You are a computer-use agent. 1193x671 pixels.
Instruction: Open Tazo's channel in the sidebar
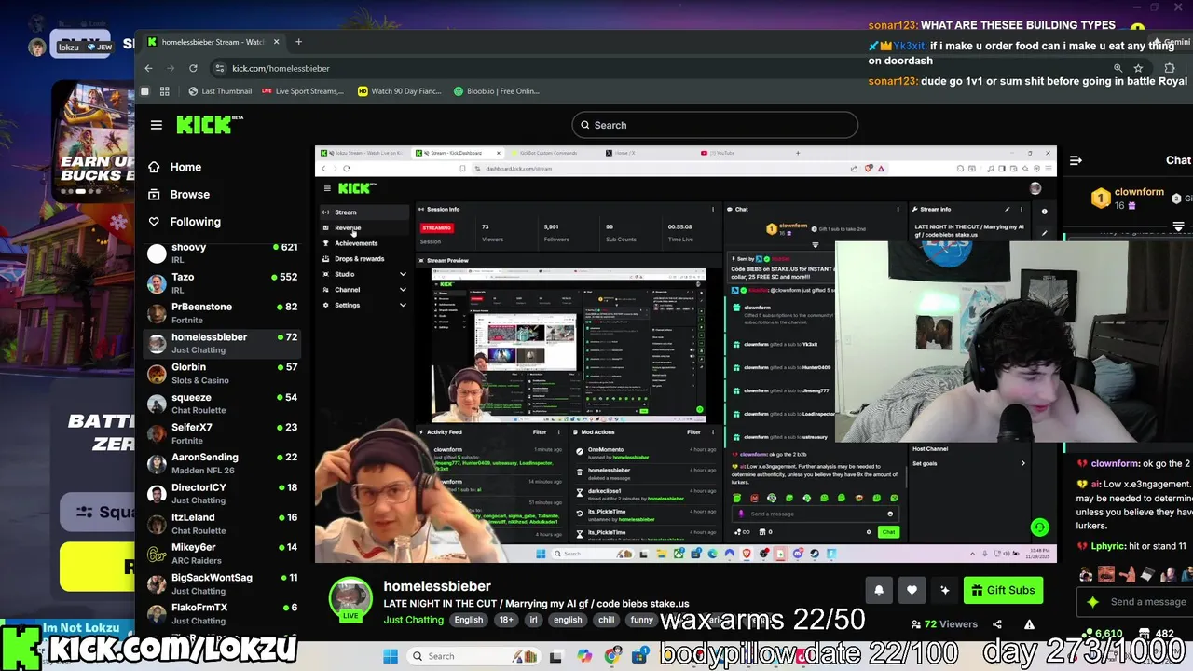[222, 283]
